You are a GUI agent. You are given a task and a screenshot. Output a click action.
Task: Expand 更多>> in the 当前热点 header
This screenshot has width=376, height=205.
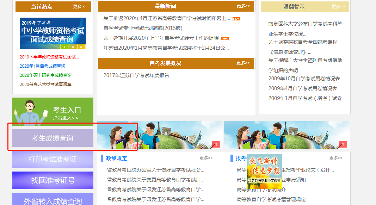point(80,7)
